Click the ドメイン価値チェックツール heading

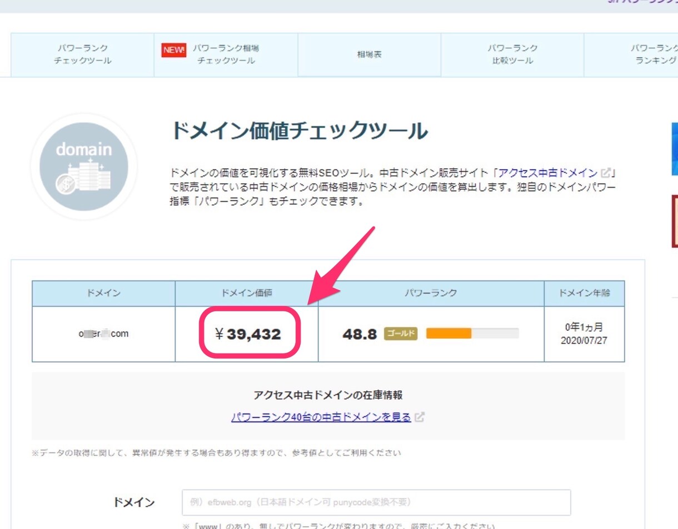[299, 131]
